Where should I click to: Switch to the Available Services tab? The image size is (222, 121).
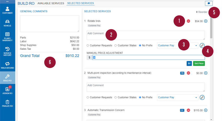[x=51, y=3]
